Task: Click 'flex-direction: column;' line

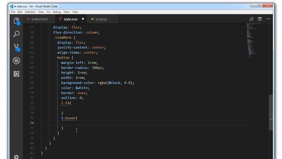Action: 76,32
